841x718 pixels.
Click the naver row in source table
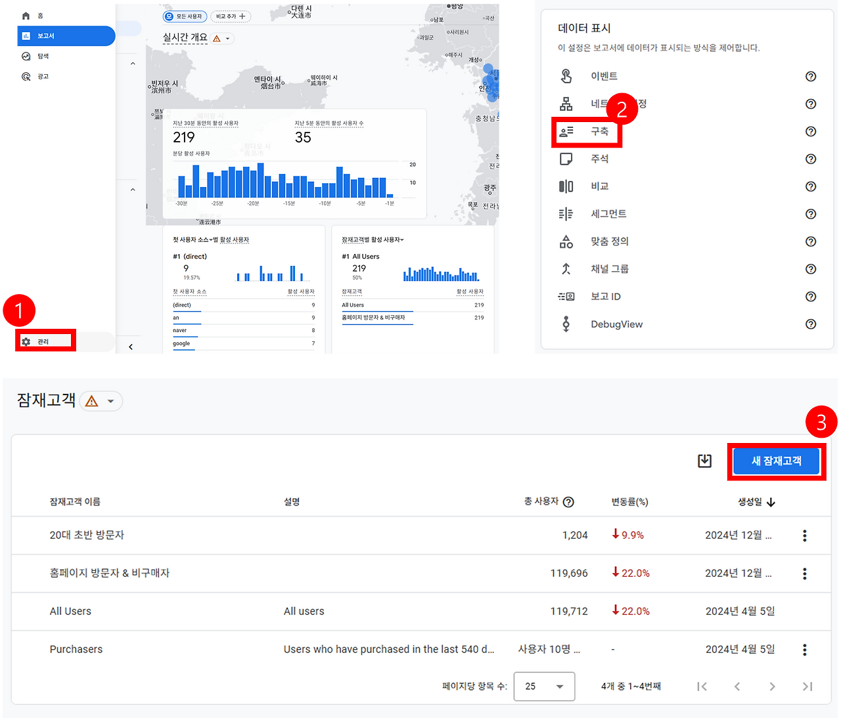[x=244, y=331]
